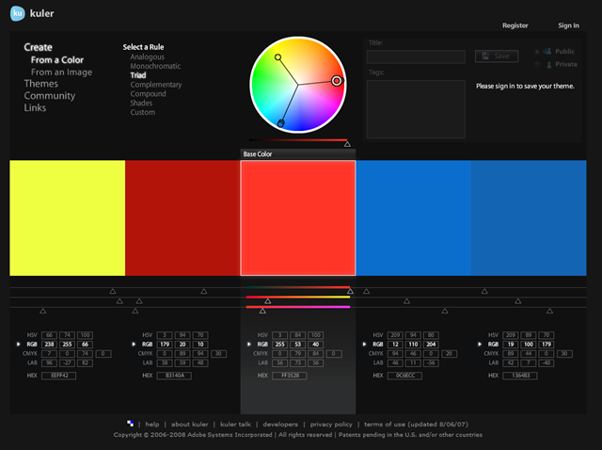The height and width of the screenshot is (450, 602).
Task: Click the yellow-green marker on color wheel
Action: click(x=278, y=57)
